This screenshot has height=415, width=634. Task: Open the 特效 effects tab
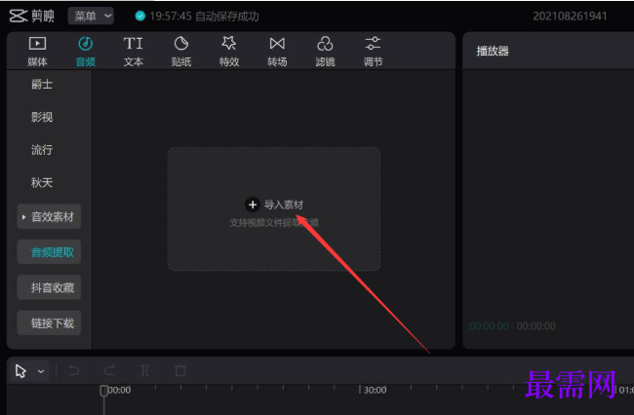point(229,52)
